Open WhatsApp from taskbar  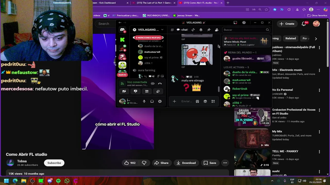(67, 181)
